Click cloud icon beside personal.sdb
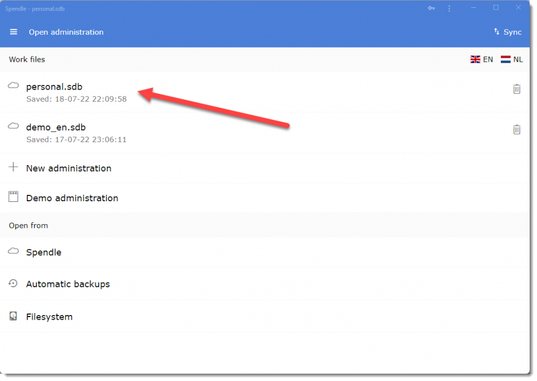Image resolution: width=537 pixels, height=381 pixels. (13, 85)
